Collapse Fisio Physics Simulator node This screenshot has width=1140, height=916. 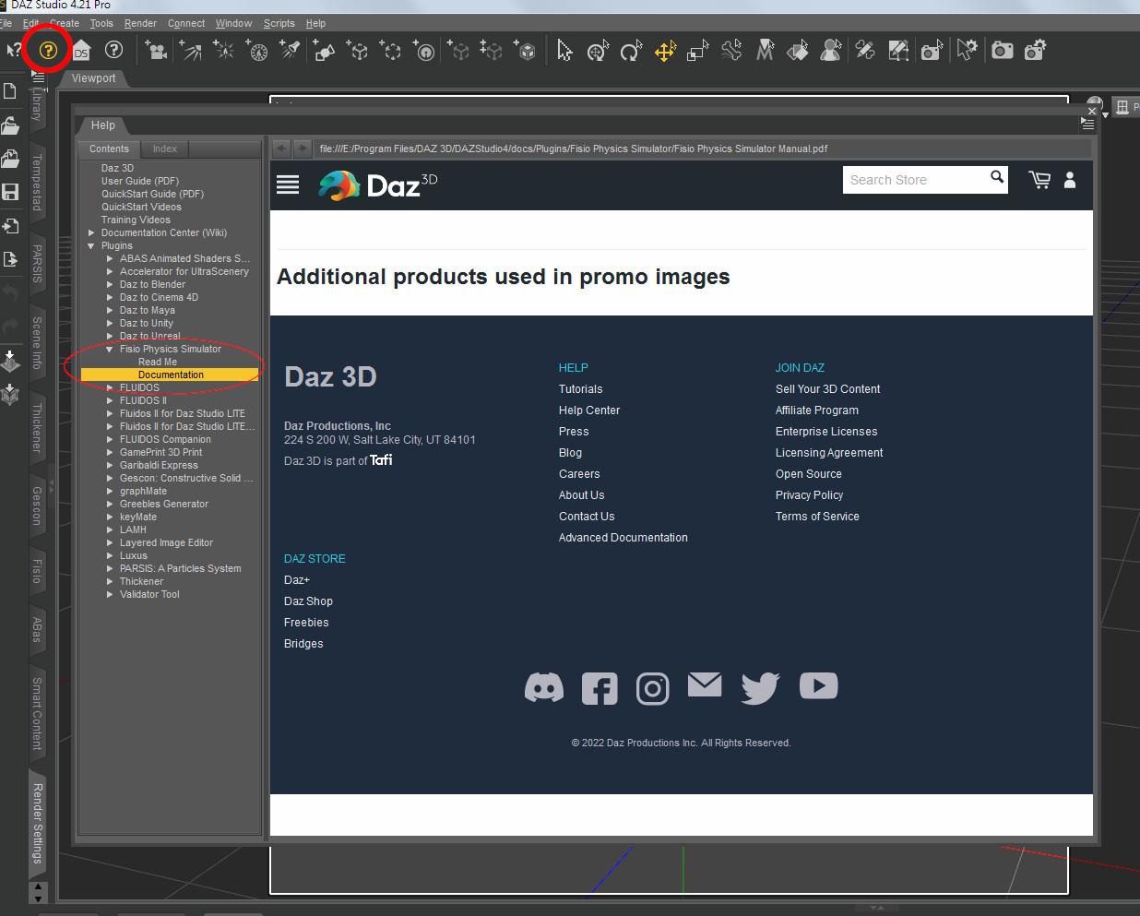pos(110,350)
